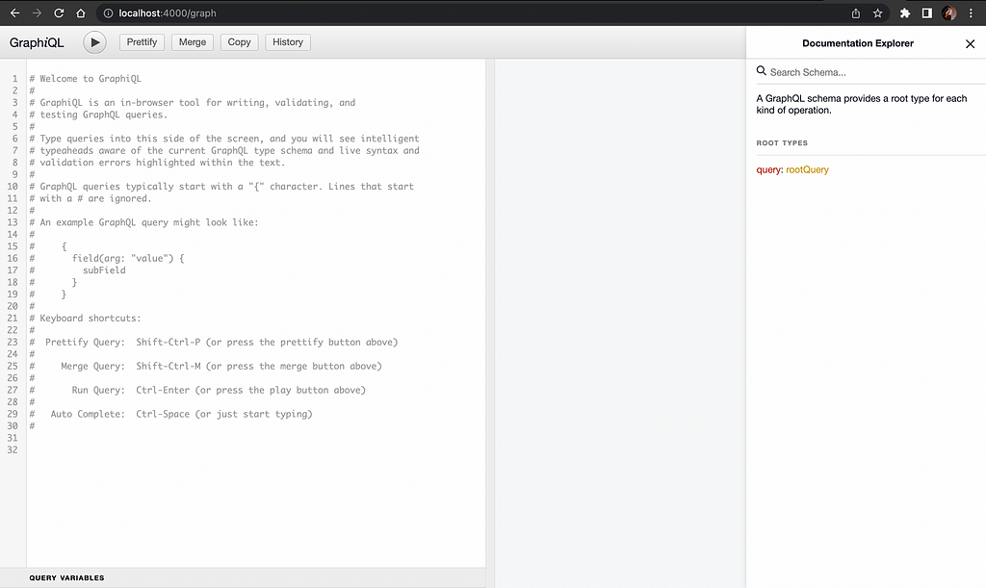Image resolution: width=986 pixels, height=588 pixels.
Task: Click the Documentation Explorer heading
Action: [x=858, y=43]
